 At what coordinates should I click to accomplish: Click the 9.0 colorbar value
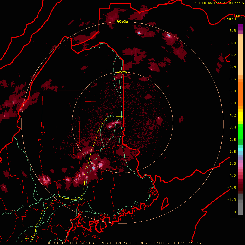pos(233,43)
